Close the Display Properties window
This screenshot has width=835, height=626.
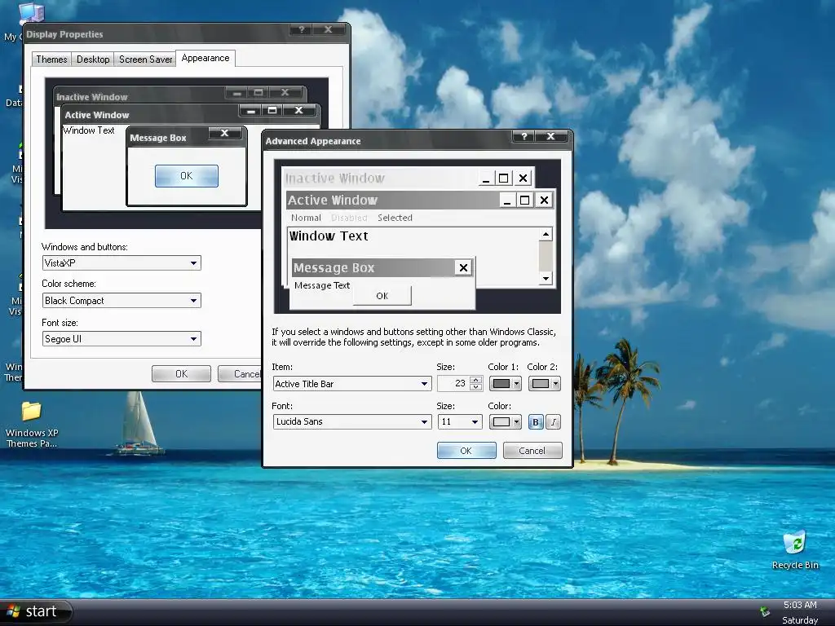[328, 30]
